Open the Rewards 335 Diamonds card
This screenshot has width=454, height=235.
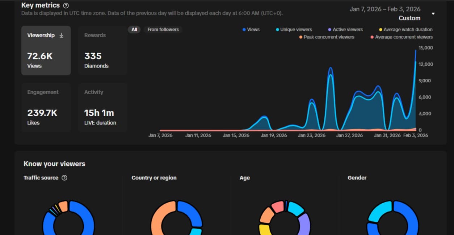pos(103,51)
